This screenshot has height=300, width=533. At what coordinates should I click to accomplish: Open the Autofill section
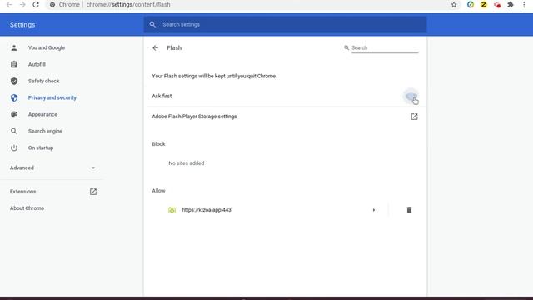click(37, 64)
